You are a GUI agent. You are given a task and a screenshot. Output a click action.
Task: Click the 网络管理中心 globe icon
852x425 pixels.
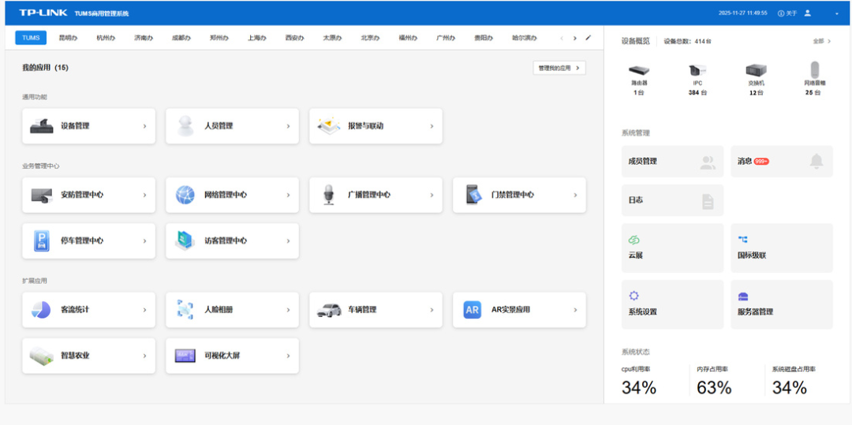185,195
